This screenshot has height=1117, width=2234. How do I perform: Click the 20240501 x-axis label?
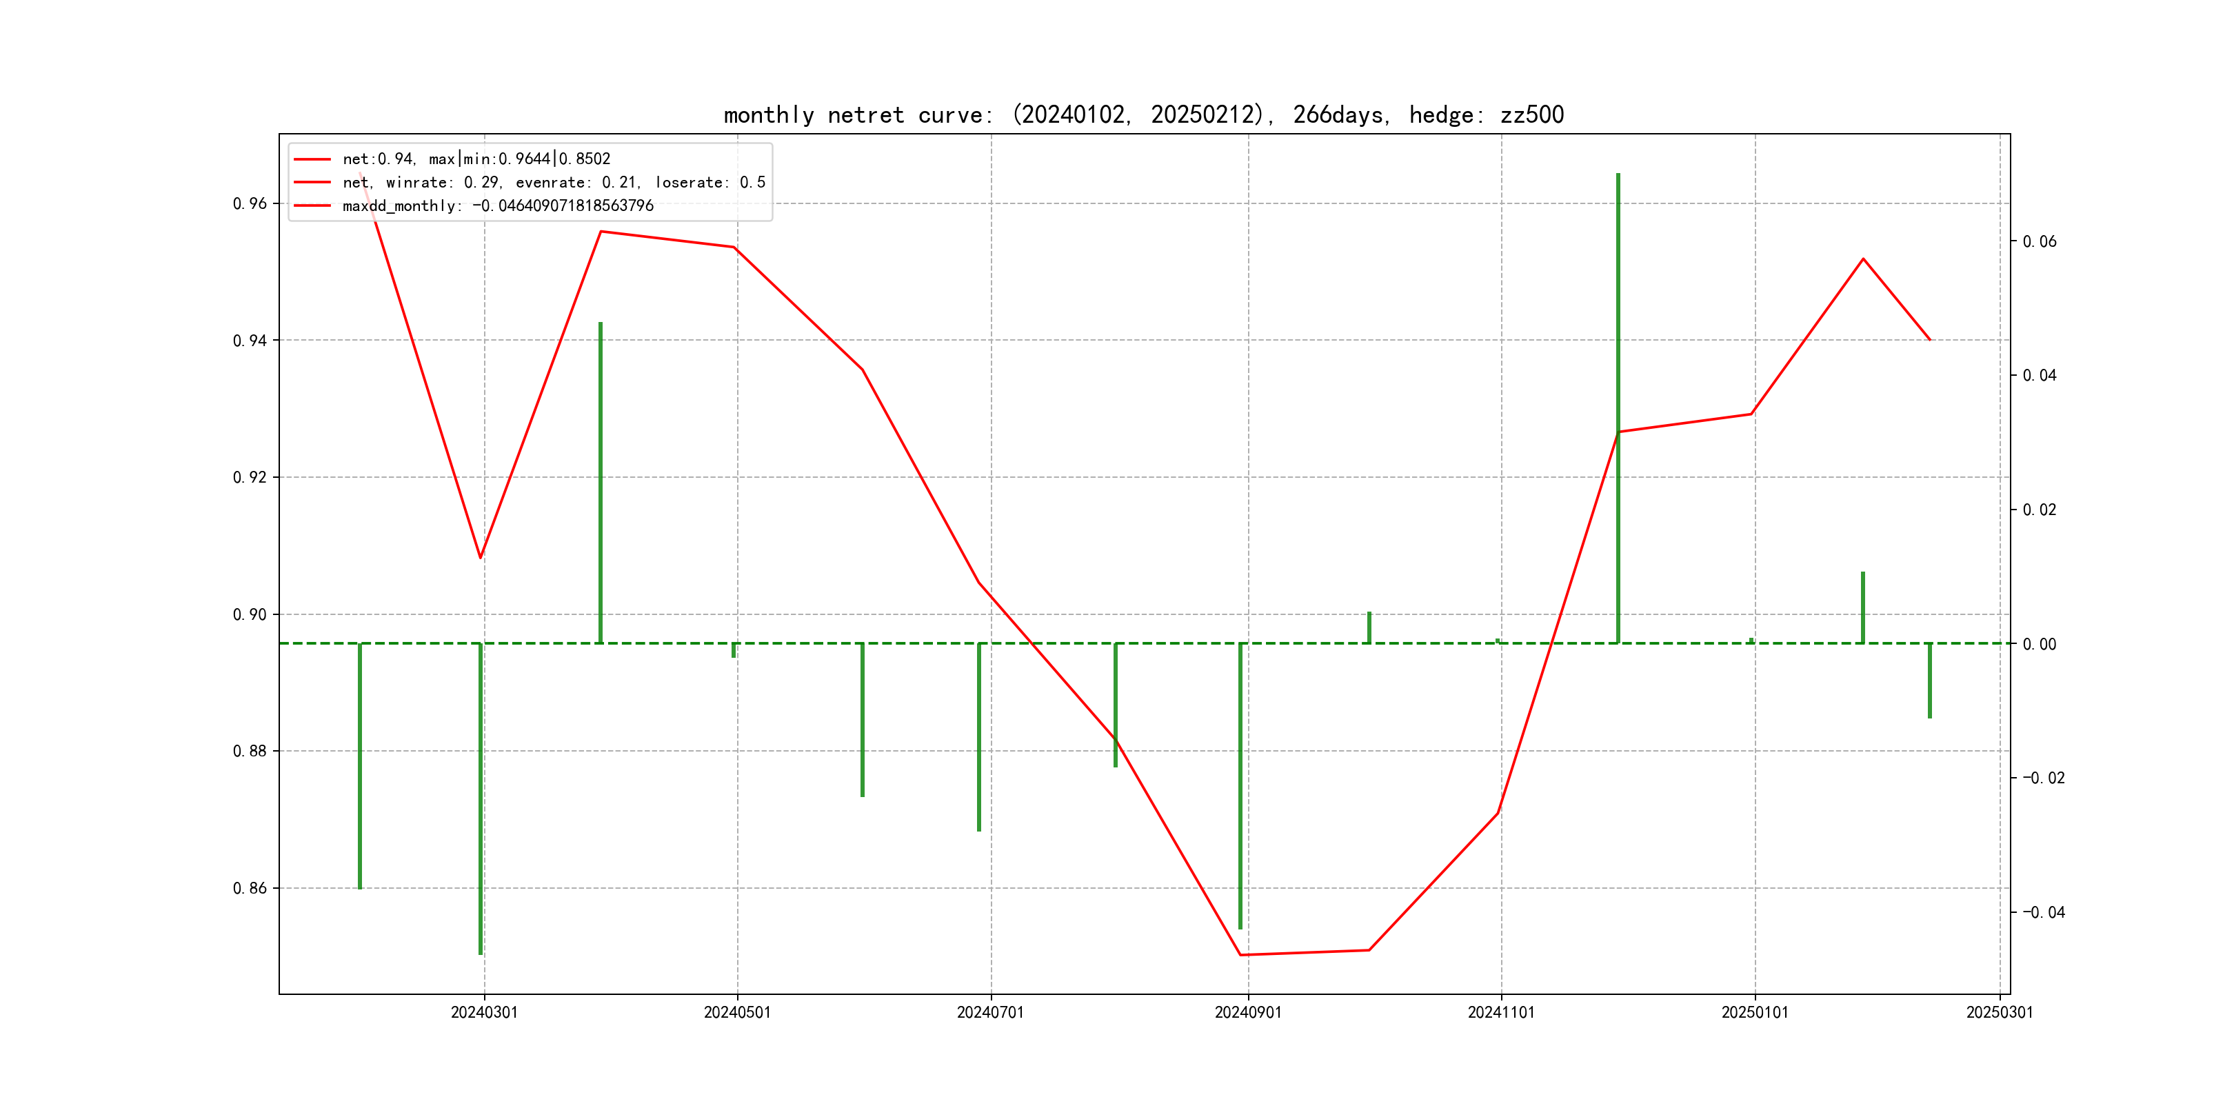pyautogui.click(x=737, y=1012)
